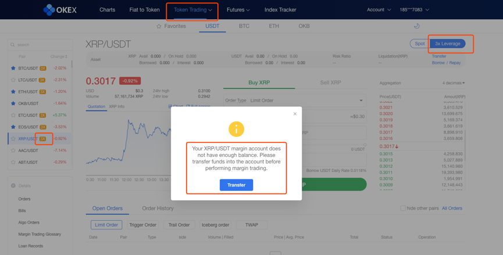This screenshot has width=503, height=255.
Task: Open Margin Trading Glossary link
Action: coord(40,234)
